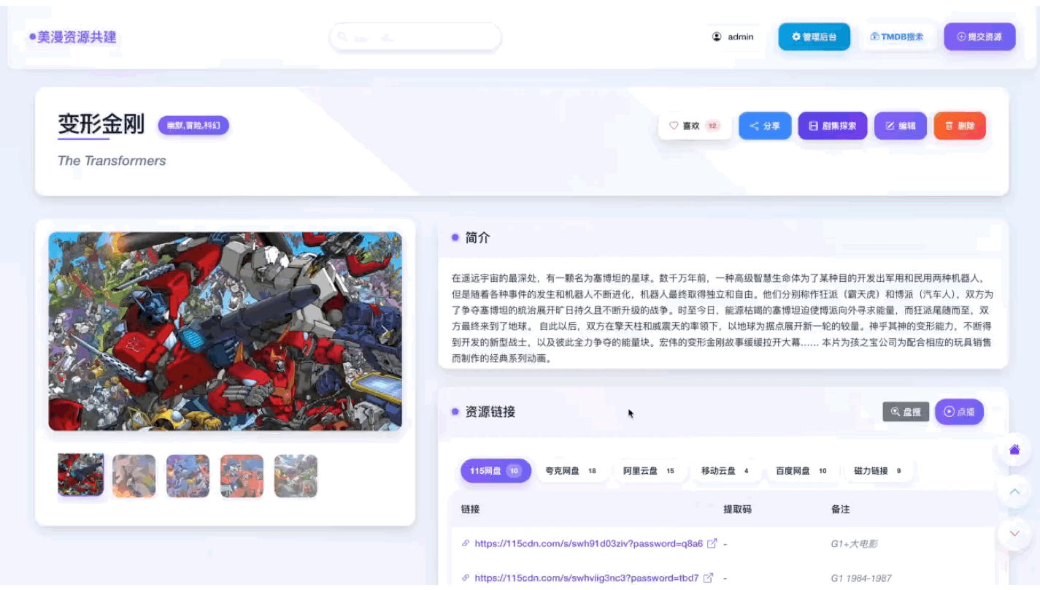Click the 提取码 column header
Viewport: 1040px width, 590px height.
click(x=737, y=510)
